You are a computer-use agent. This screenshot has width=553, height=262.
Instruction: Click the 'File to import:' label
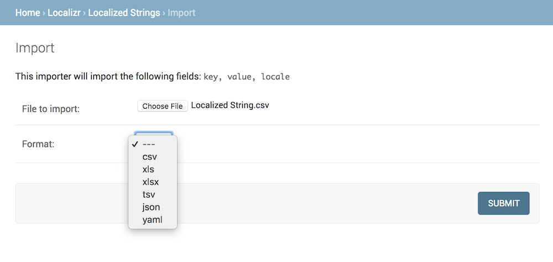[51, 109]
